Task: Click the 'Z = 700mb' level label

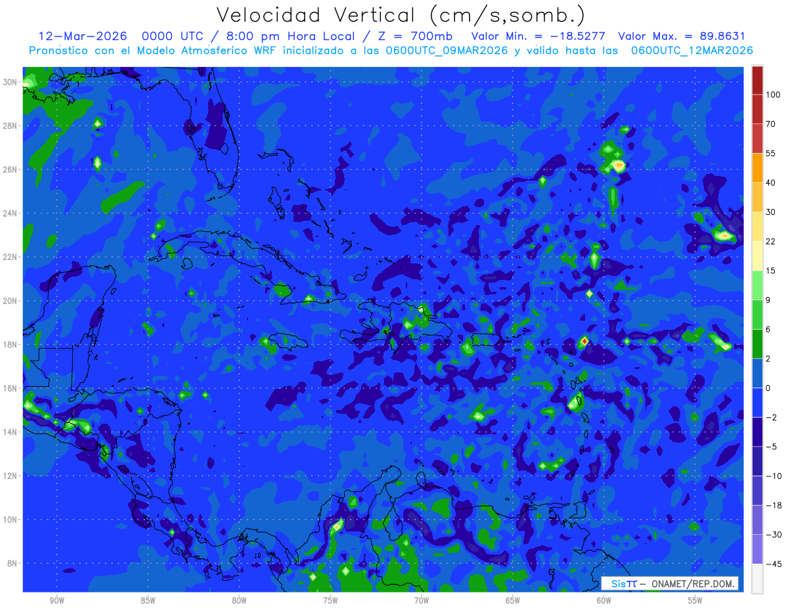Action: pyautogui.click(x=414, y=35)
